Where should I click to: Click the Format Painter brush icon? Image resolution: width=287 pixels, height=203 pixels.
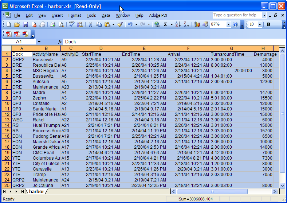pos(120,24)
